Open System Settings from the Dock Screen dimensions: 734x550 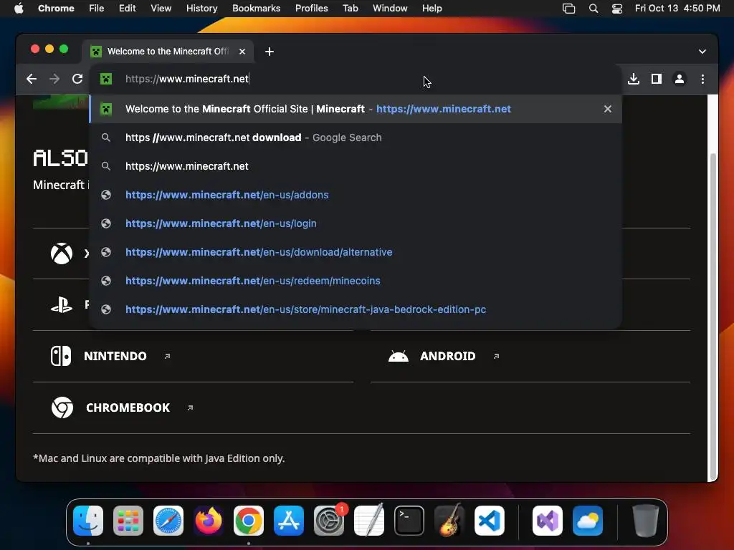click(x=328, y=521)
